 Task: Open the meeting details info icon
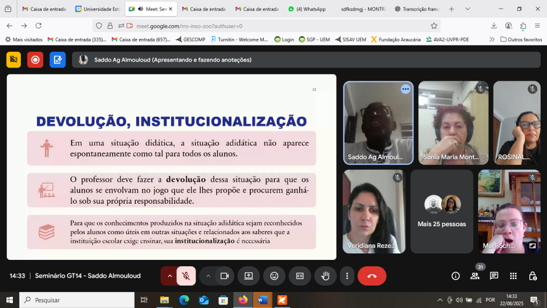pyautogui.click(x=456, y=276)
